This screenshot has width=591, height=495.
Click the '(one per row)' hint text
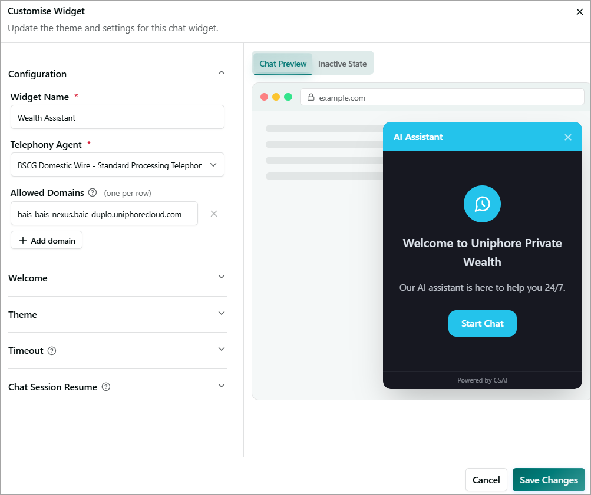coord(127,193)
